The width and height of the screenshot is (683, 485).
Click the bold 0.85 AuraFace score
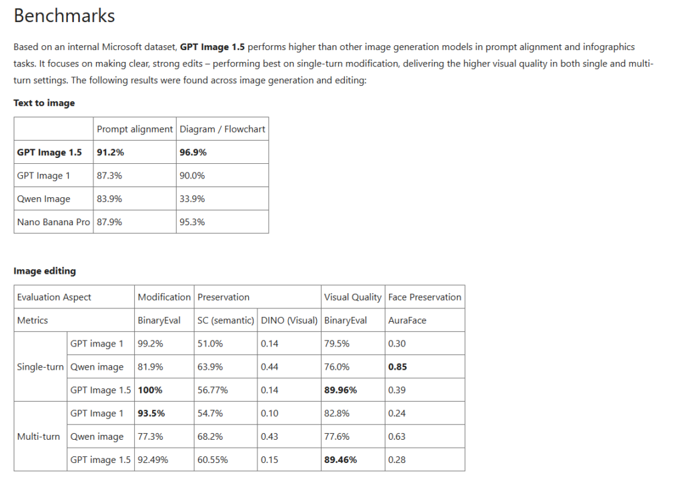pyautogui.click(x=398, y=366)
